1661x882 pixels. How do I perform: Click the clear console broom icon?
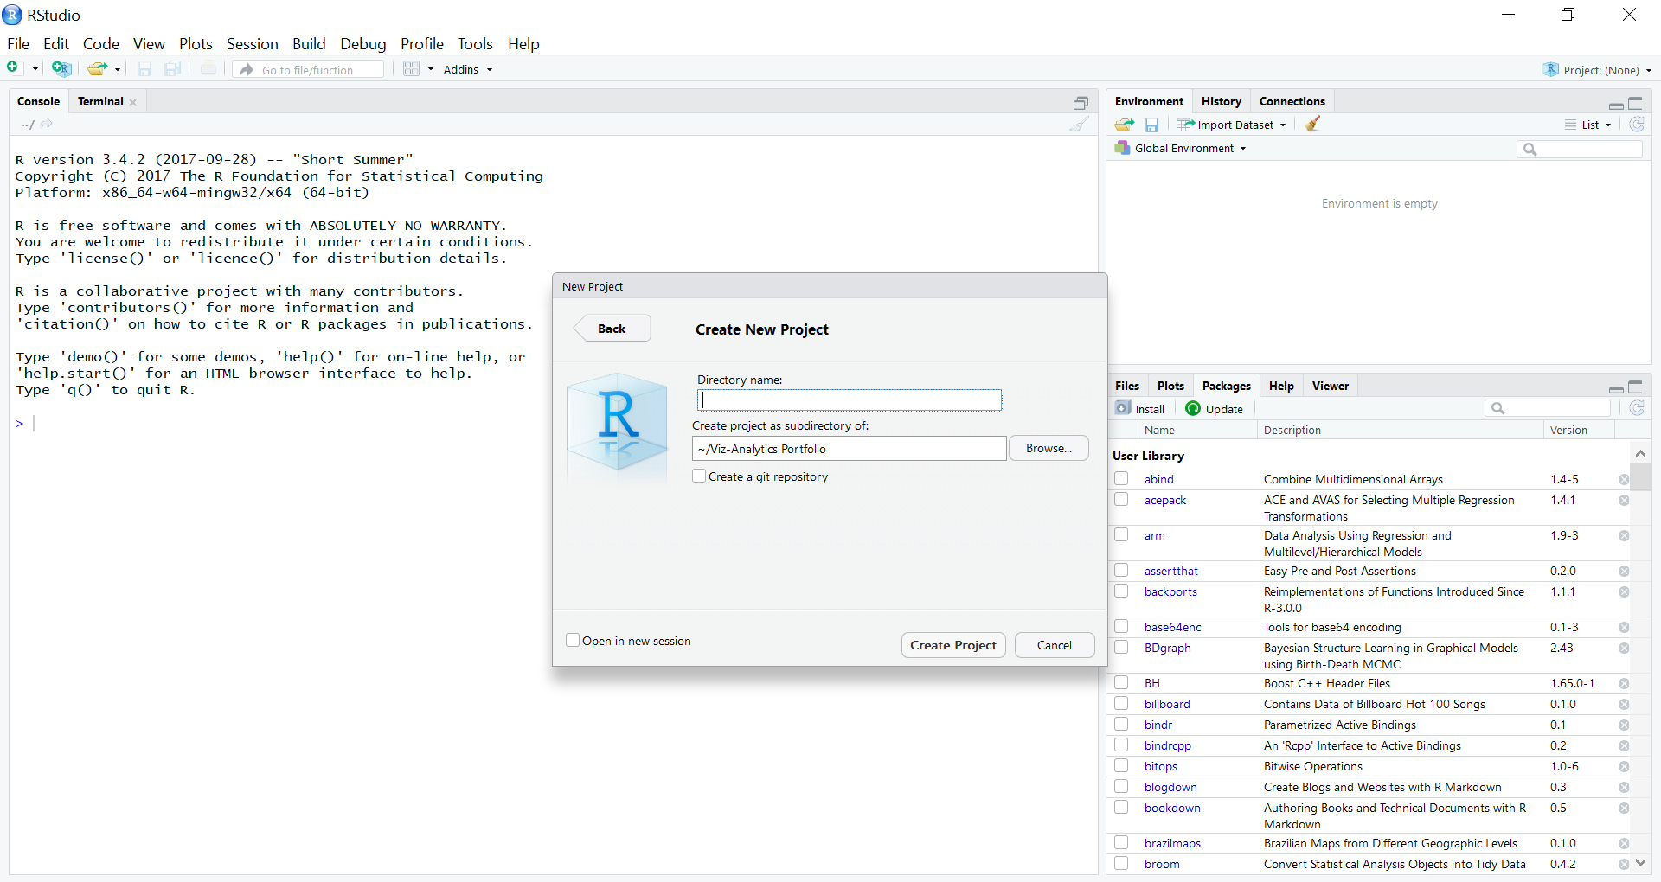pos(1079,125)
